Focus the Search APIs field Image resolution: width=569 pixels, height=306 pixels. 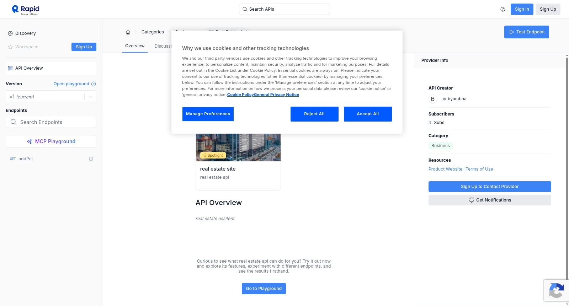(284, 9)
